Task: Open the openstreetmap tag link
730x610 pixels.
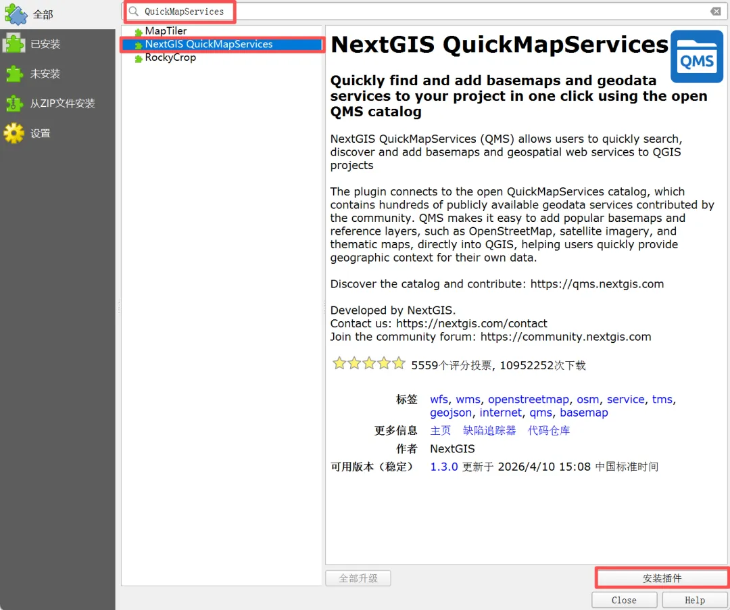Action: click(x=529, y=400)
